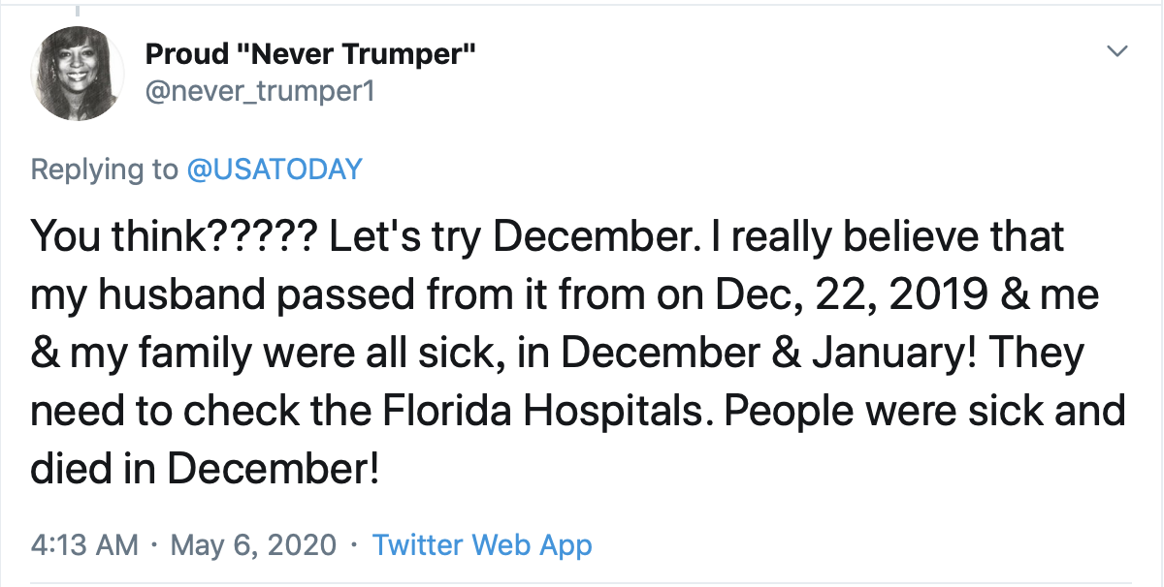
Task: Open the Proud "Never Trumper" display name
Action: click(x=309, y=54)
